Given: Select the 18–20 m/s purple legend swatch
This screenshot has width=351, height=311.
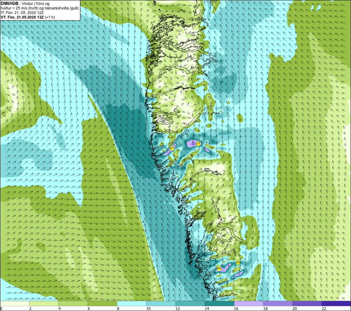Looking at the screenshot, I should 278,303.
